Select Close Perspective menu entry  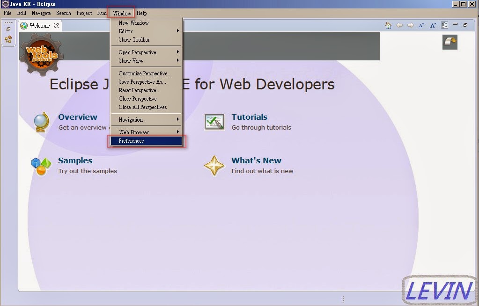coord(147,99)
